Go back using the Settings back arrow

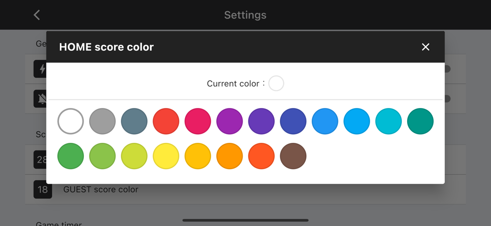coord(37,15)
